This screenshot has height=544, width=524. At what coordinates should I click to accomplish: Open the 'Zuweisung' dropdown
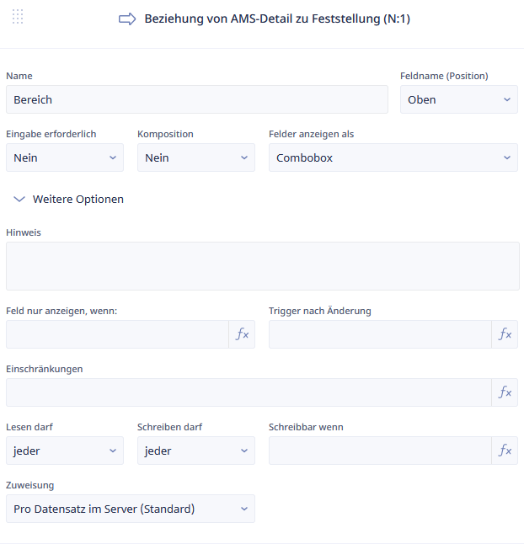click(131, 509)
